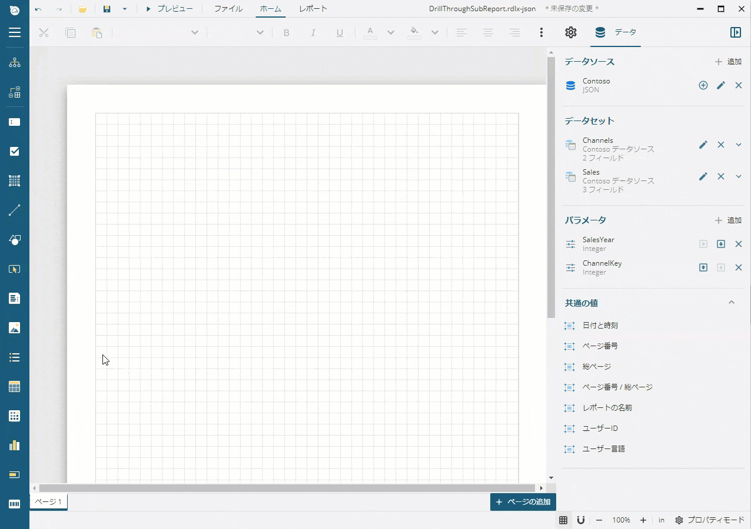Screen dimensions: 751x529
Task: Click the zoom in plus button
Action: pos(643,520)
